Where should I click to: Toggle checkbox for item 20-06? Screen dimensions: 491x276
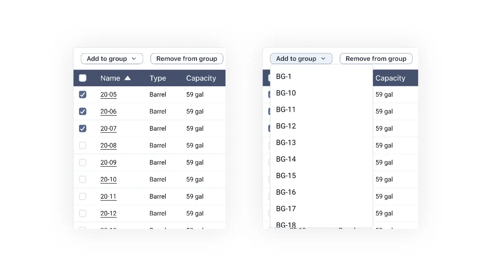tap(83, 111)
